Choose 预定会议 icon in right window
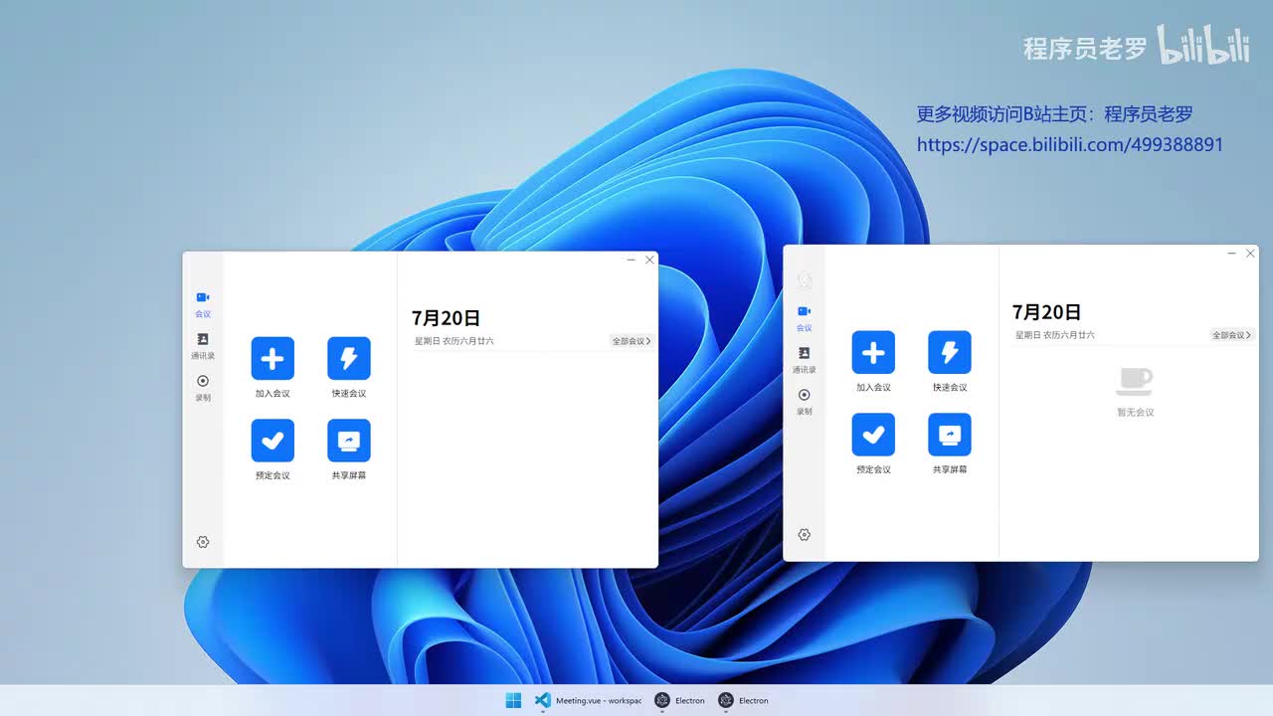Viewport: 1273px width, 716px height. point(873,435)
